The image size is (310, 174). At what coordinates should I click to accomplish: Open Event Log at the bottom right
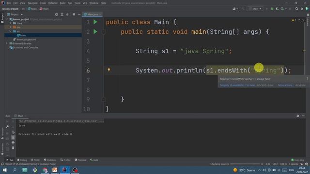click(x=297, y=160)
